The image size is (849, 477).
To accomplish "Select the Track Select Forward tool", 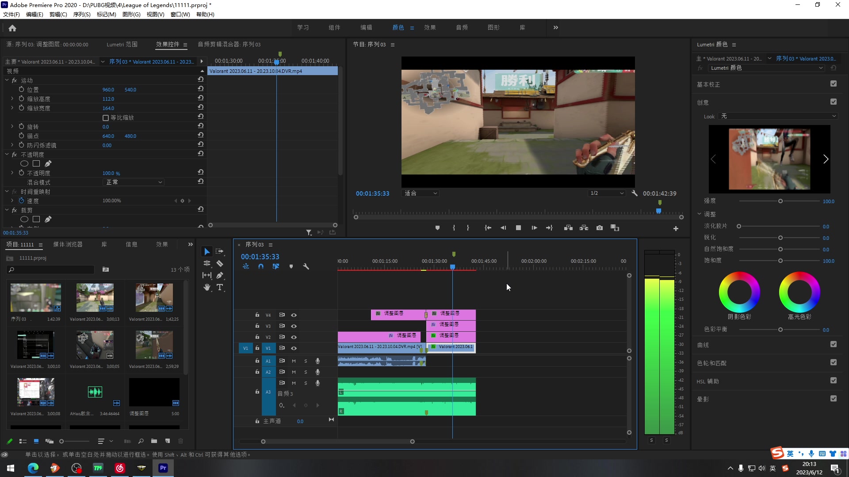I will 219,251.
